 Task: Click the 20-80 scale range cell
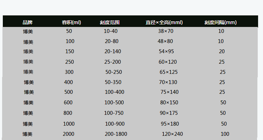112,41
